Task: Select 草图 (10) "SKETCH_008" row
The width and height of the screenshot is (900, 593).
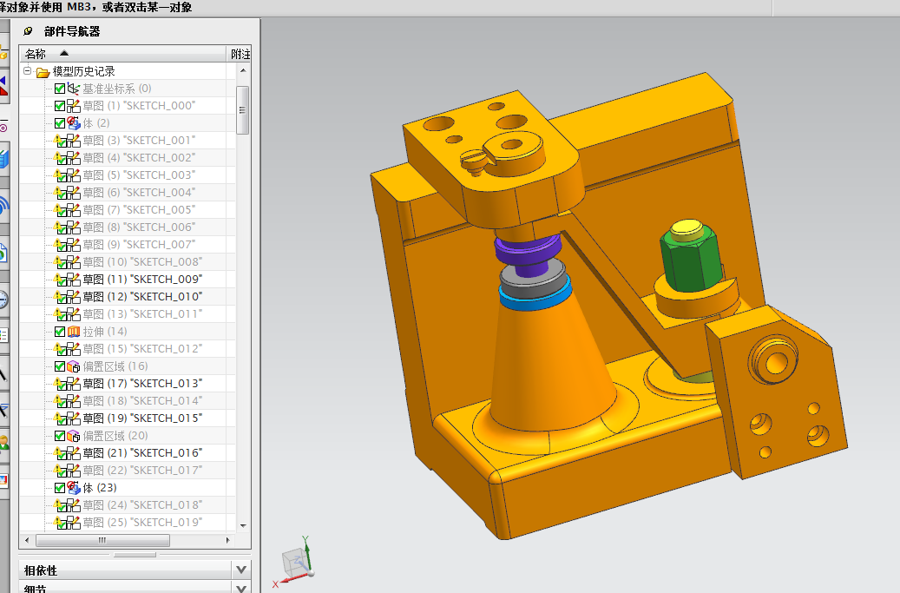Action: point(128,261)
